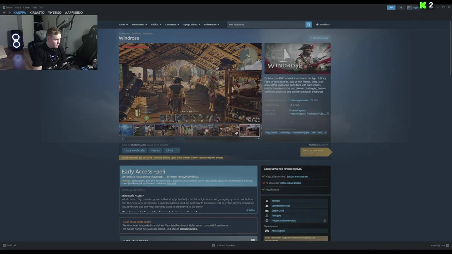Click Lisää toivelistalle button
452x254 pixels.
[134, 151]
